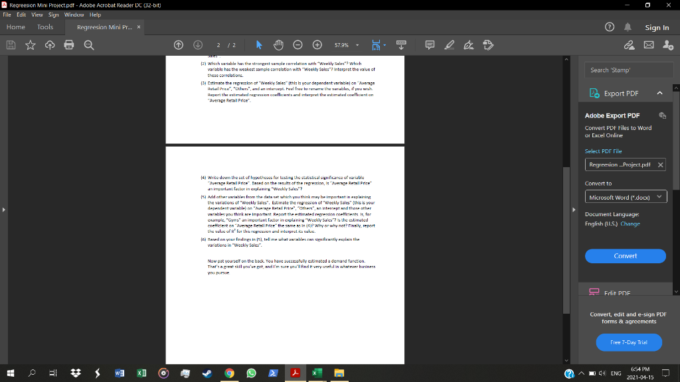This screenshot has height=382, width=680.
Task: Collapse the right tools pane arrow
Action: 574,210
